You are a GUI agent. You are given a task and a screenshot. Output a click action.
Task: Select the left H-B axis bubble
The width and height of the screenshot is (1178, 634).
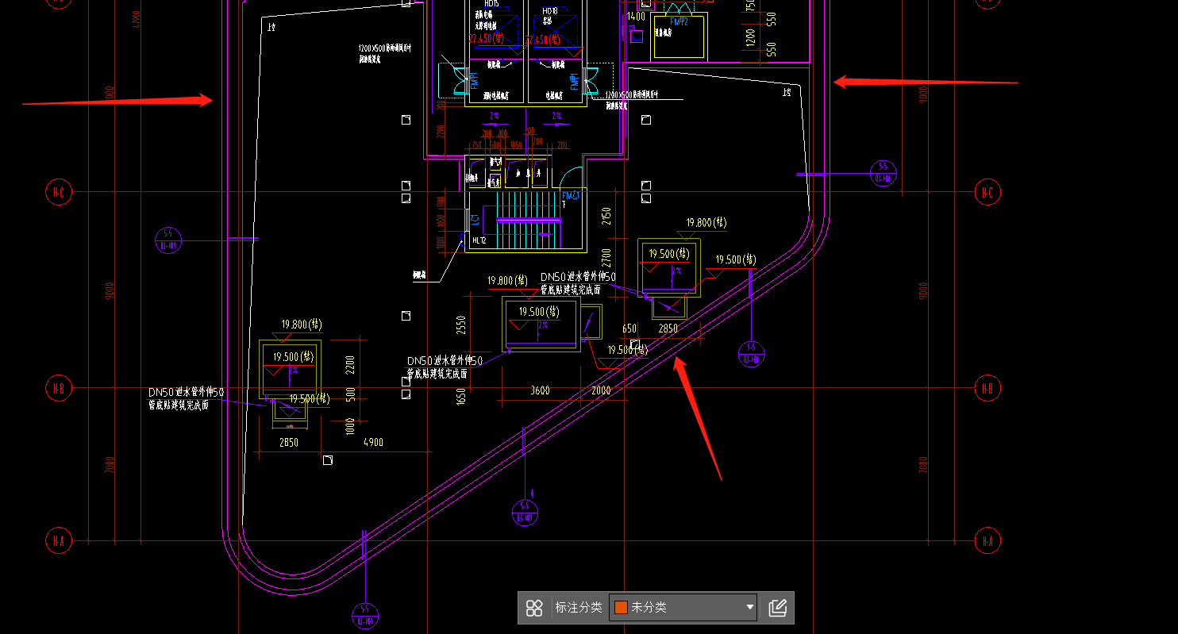58,389
